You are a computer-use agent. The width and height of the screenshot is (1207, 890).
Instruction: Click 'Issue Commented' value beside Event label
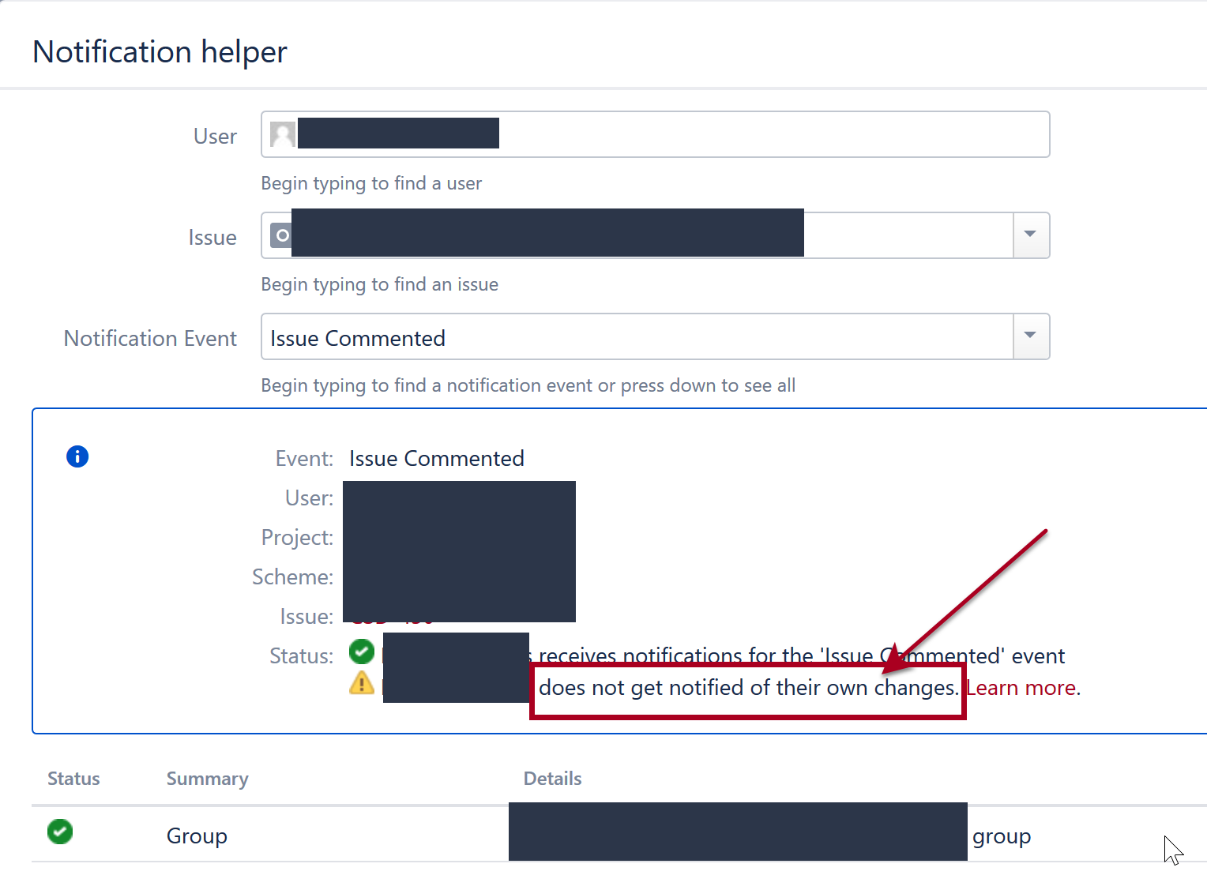(x=437, y=459)
